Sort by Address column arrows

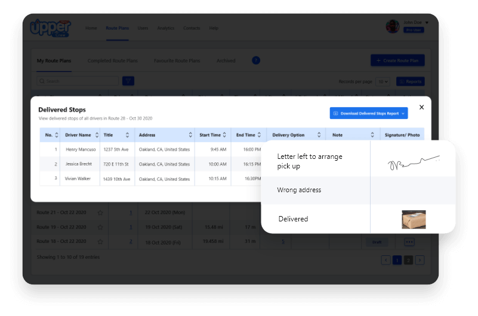point(190,134)
